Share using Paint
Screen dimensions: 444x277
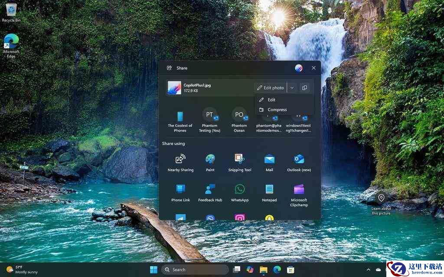coord(210,163)
